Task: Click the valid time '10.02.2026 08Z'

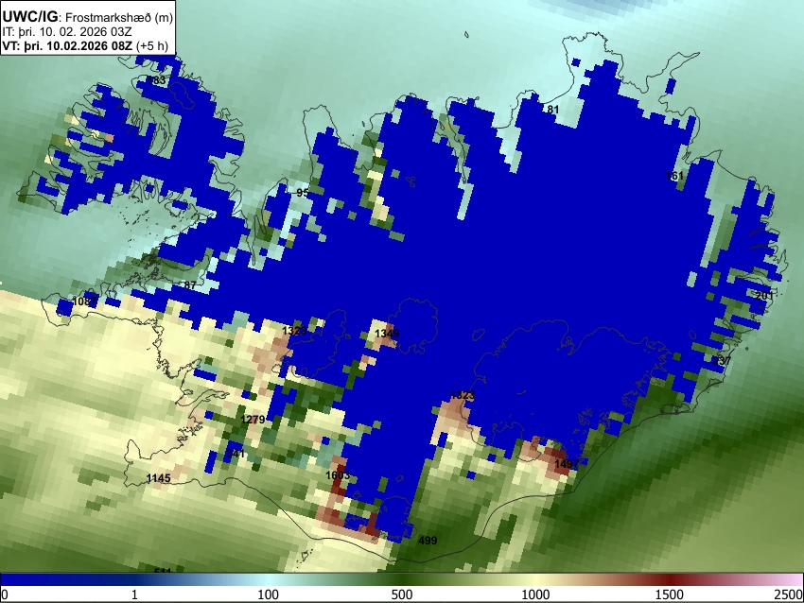Action: point(92,45)
